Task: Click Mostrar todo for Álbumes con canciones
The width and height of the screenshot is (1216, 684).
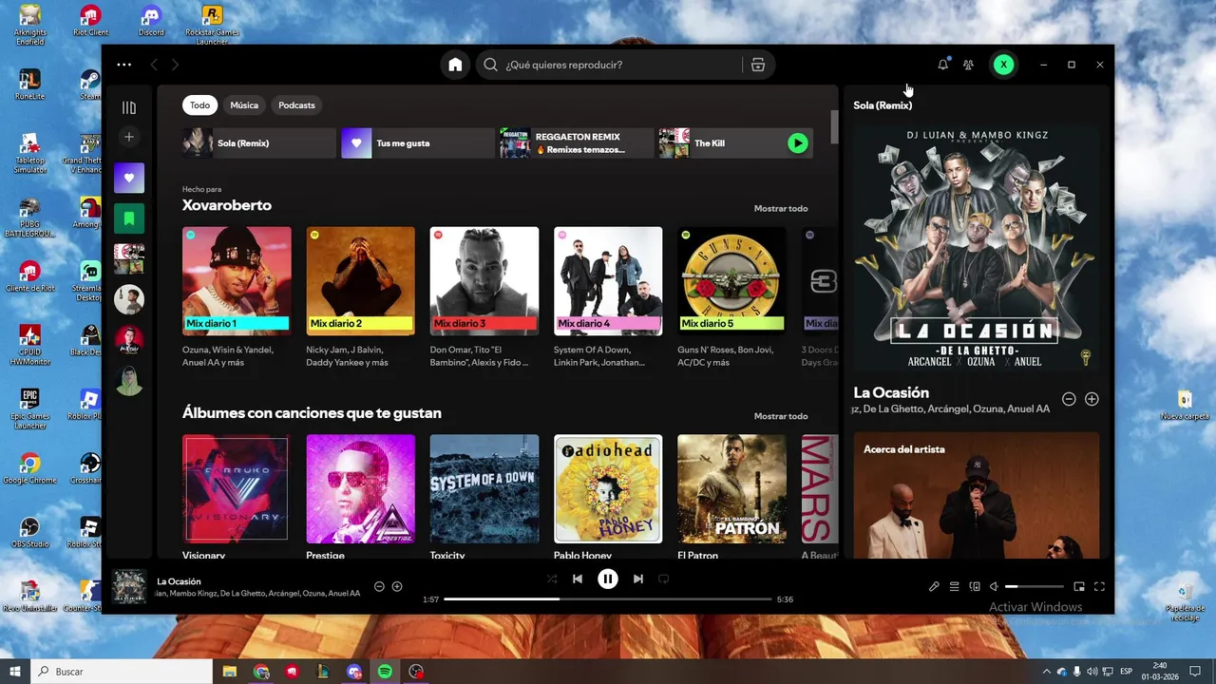Action: (x=781, y=416)
